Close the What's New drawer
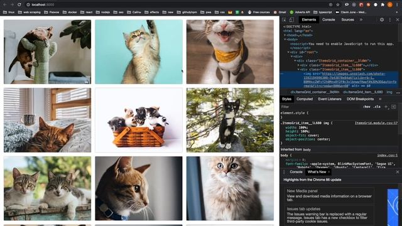 (398, 172)
